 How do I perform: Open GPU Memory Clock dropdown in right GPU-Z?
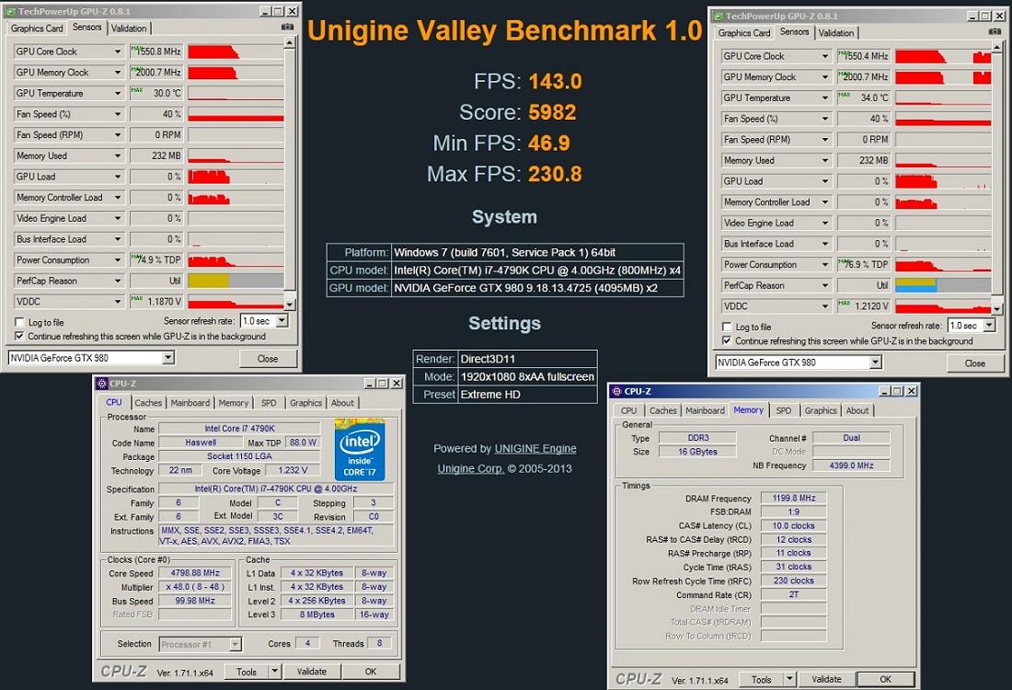tap(825, 76)
